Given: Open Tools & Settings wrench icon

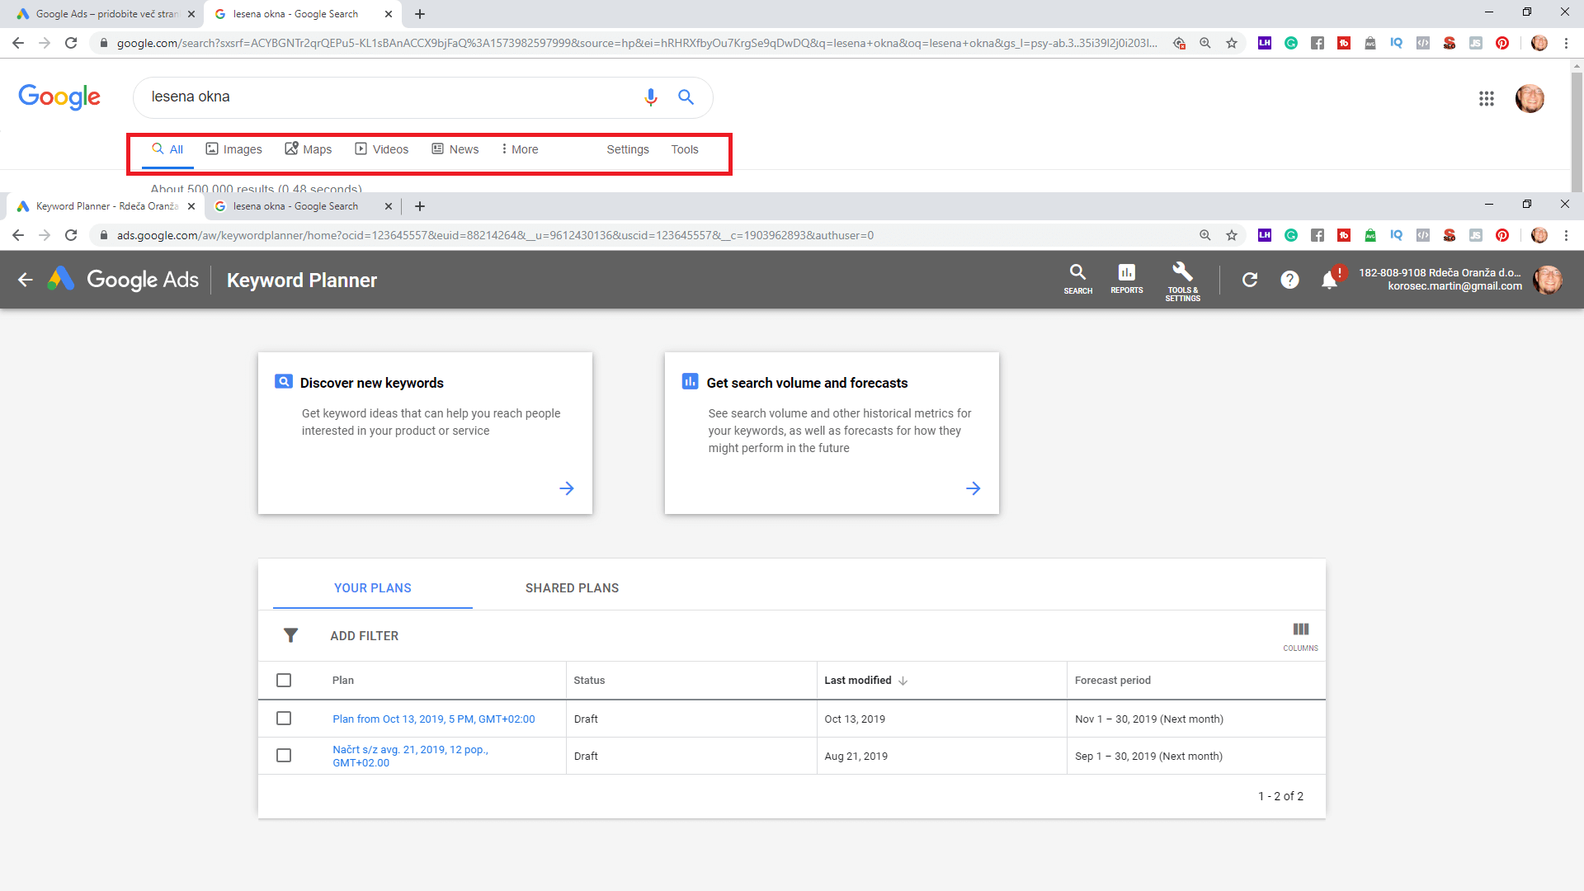Looking at the screenshot, I should (1182, 280).
